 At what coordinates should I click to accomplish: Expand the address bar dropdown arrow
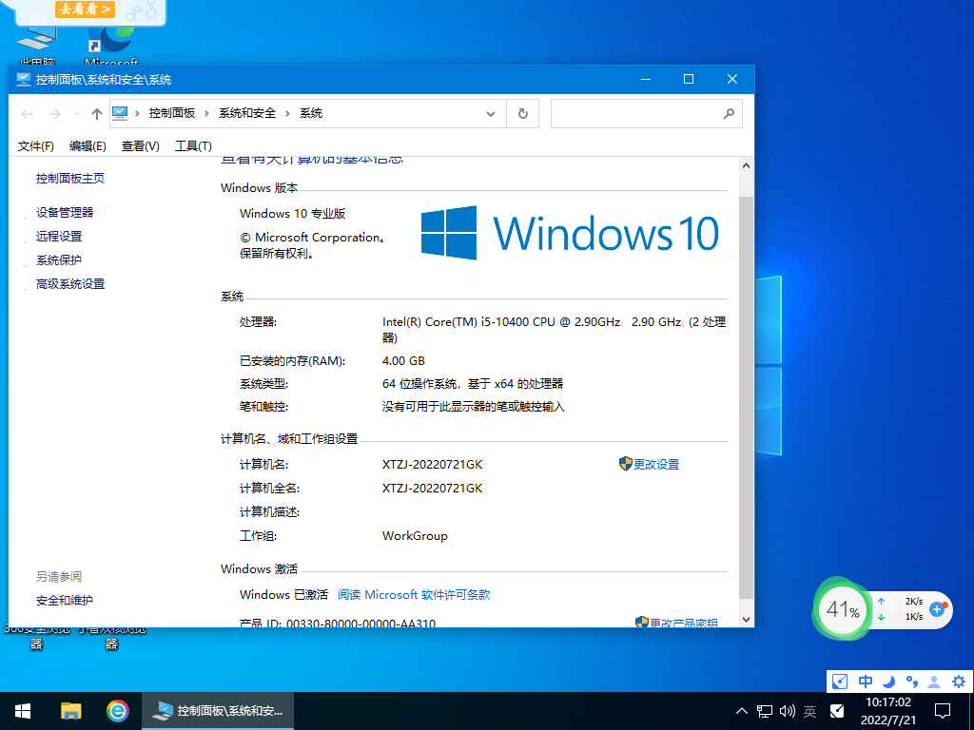coord(491,113)
